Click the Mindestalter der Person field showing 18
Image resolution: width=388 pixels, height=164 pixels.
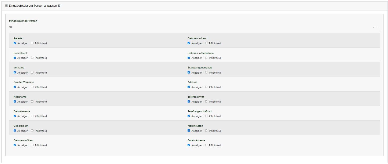(x=188, y=27)
